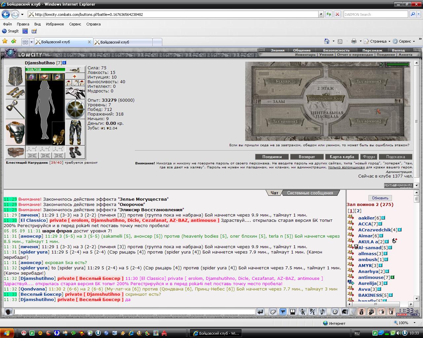Switch to CLOCK mode on timer

pos(402,315)
